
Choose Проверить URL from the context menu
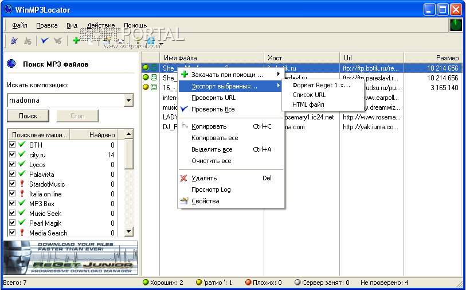click(x=231, y=98)
